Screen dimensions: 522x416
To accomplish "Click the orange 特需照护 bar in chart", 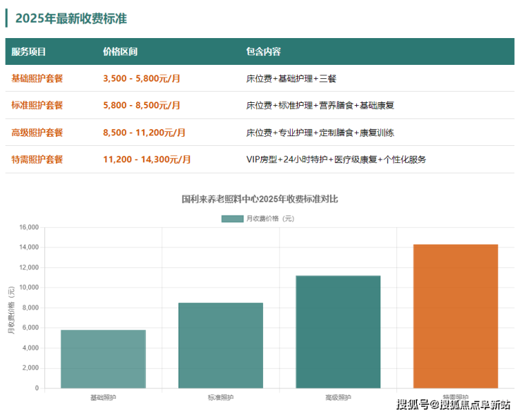I will 456,316.
